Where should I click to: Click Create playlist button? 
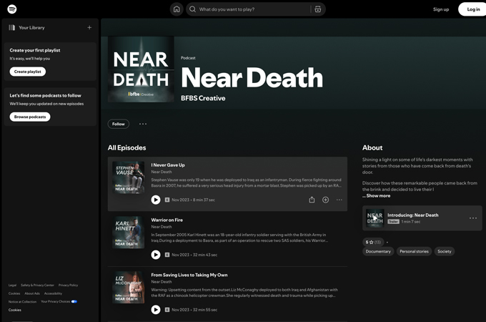tap(28, 72)
